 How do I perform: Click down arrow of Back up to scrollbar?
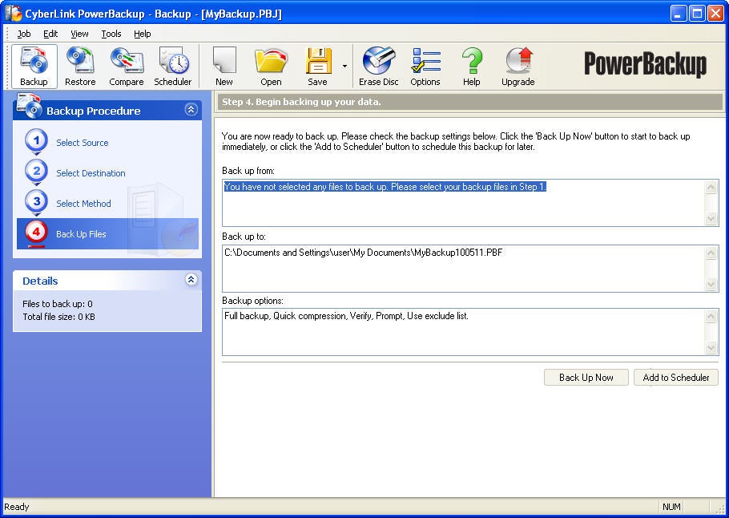click(711, 284)
